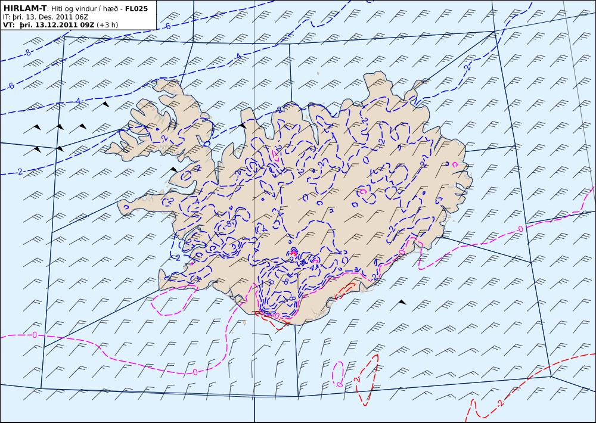
Task: Click the "FL025" flight level label
Action: (x=136, y=8)
